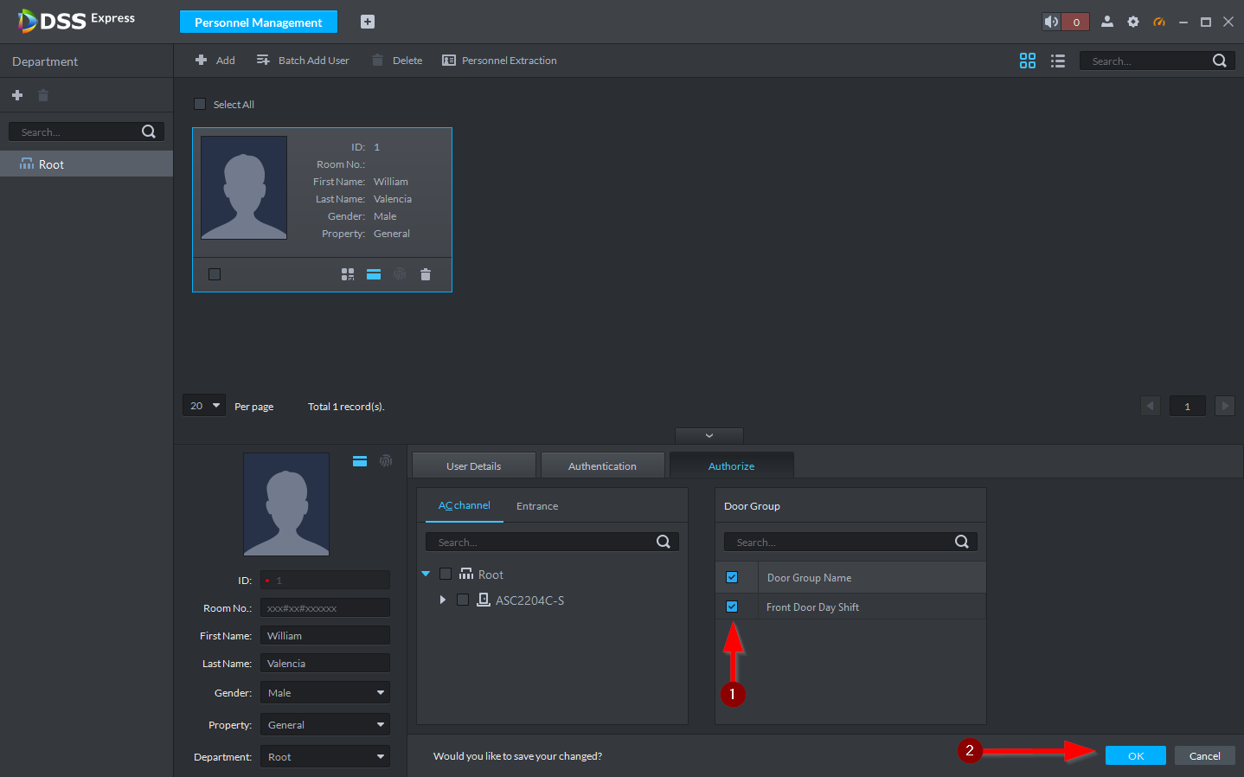This screenshot has width=1244, height=777.
Task: Click the card icon on William's card
Action: point(374,274)
